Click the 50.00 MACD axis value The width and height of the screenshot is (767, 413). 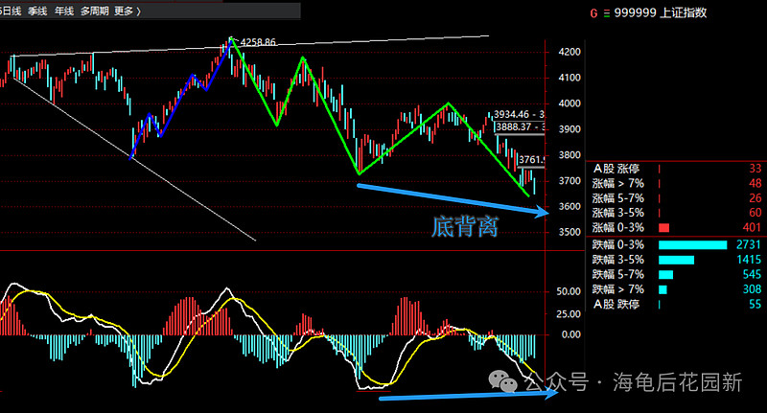click(x=569, y=292)
